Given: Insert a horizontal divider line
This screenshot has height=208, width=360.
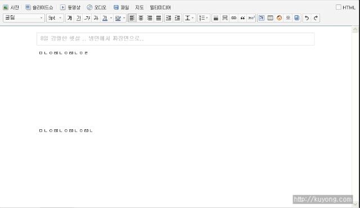Looking at the screenshot, I should tap(216, 18).
